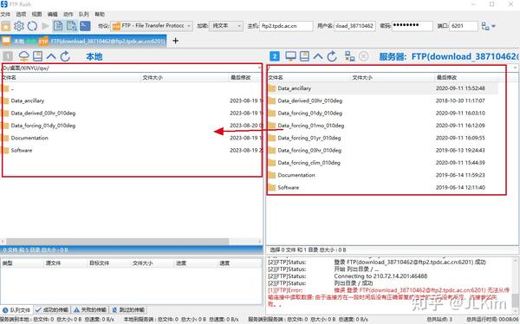Viewport: 520px width, 324px height.
Task: Expand the local path dropdown arrow
Action: tap(259, 68)
